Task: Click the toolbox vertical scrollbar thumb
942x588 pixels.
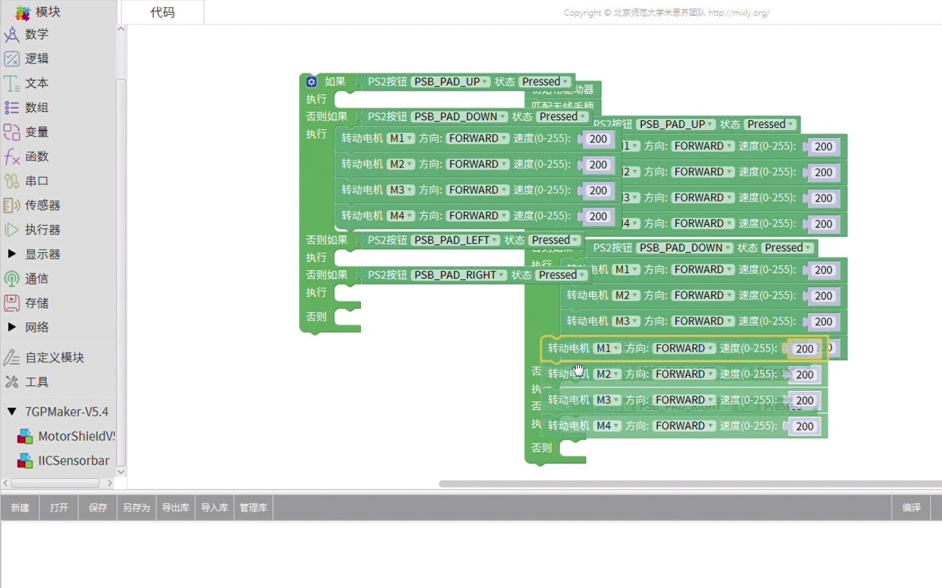Action: [120, 272]
